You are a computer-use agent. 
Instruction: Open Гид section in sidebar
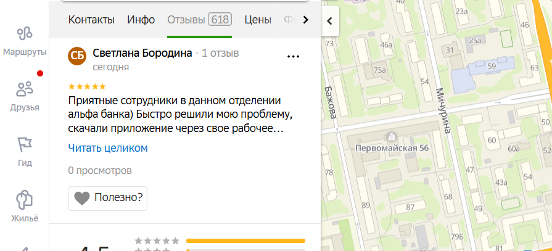click(x=24, y=151)
